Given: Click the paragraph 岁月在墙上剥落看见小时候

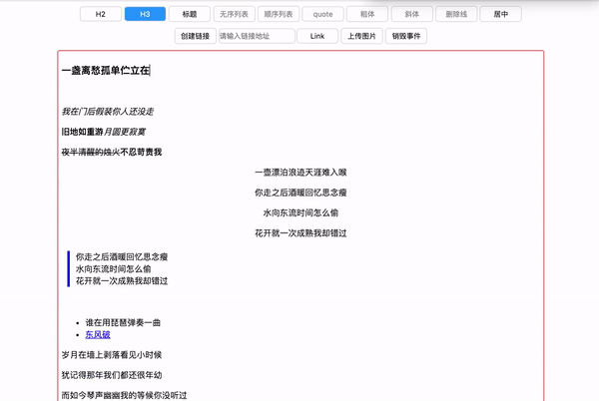Looking at the screenshot, I should [112, 355].
